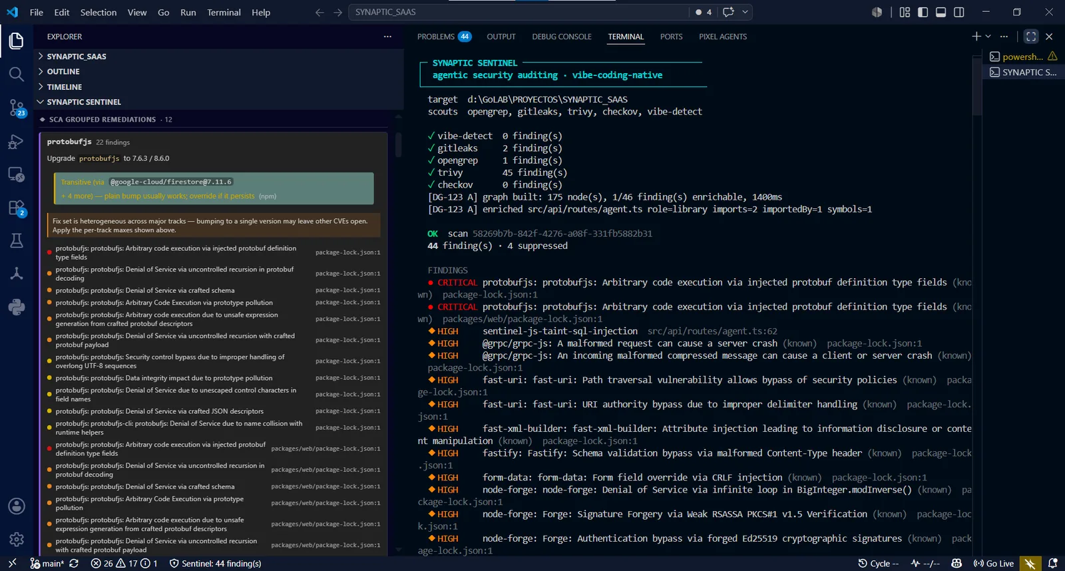The image size is (1065, 571).
Task: Toggle the maximized panel size
Action: pyautogui.click(x=1031, y=37)
